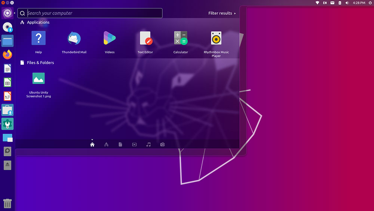Click the Applications category header

pyautogui.click(x=35, y=22)
